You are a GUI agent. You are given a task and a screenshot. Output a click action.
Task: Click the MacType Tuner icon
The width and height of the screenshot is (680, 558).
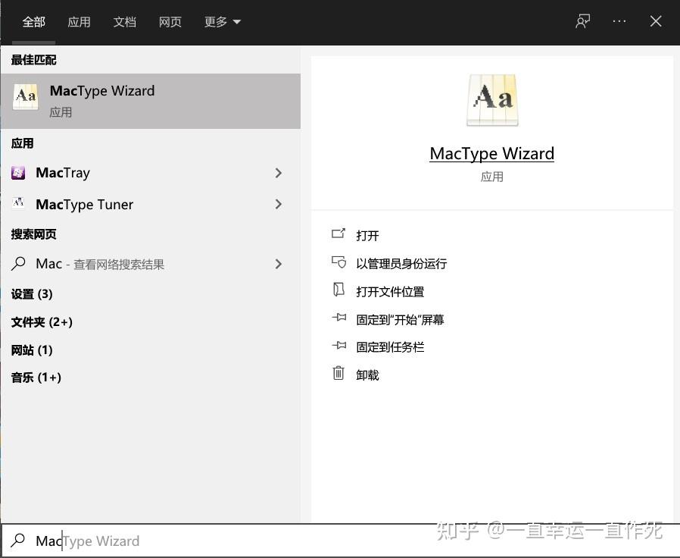[18, 203]
